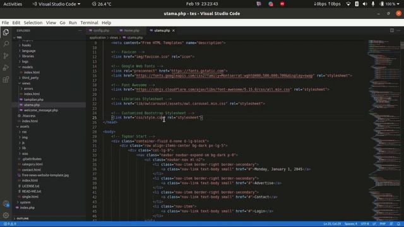Open the Accounts icon in the activity bar
404x227 pixels.
pyautogui.click(x=6, y=204)
